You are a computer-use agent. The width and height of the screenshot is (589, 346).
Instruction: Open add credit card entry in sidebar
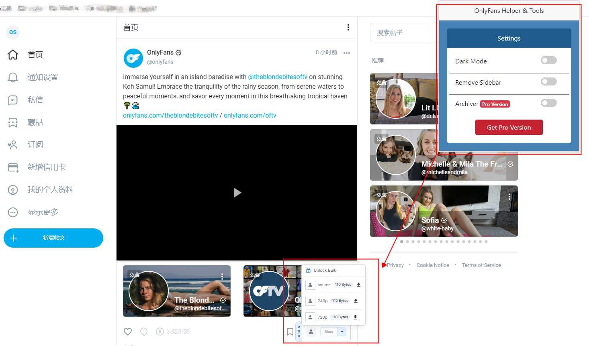click(36, 167)
